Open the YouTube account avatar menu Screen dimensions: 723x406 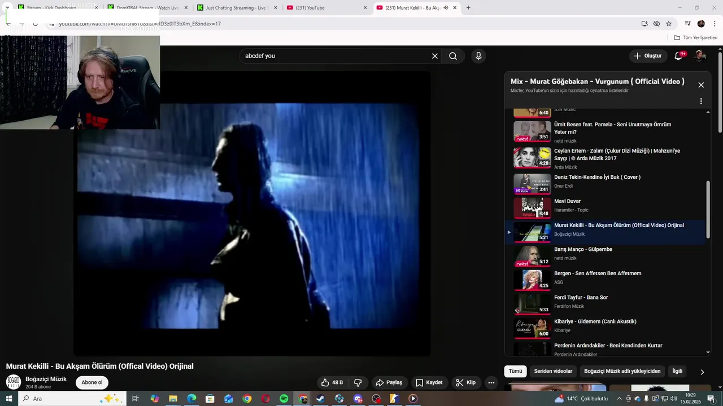coord(700,56)
